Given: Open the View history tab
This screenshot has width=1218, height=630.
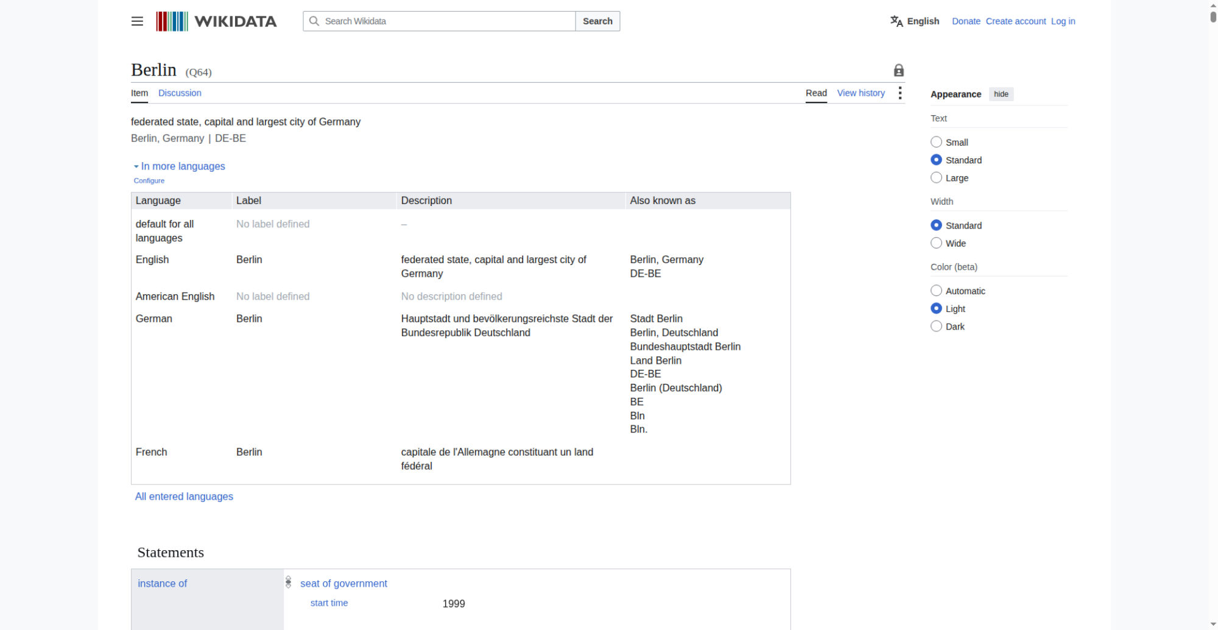Looking at the screenshot, I should (x=861, y=93).
